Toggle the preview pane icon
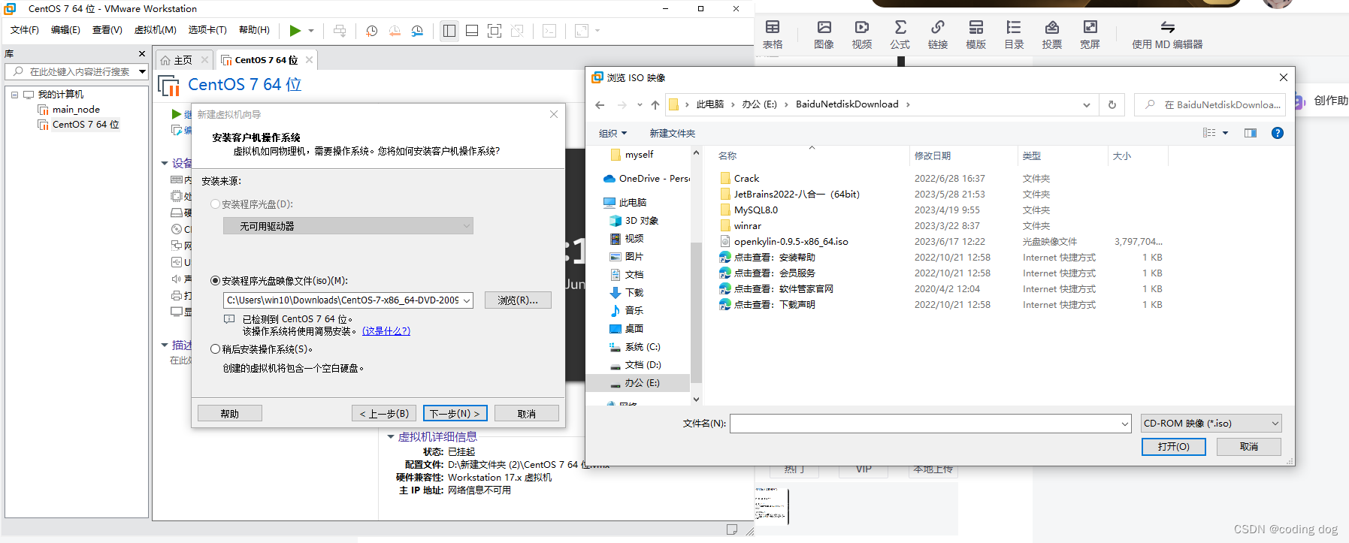Image resolution: width=1349 pixels, height=543 pixels. click(1251, 133)
